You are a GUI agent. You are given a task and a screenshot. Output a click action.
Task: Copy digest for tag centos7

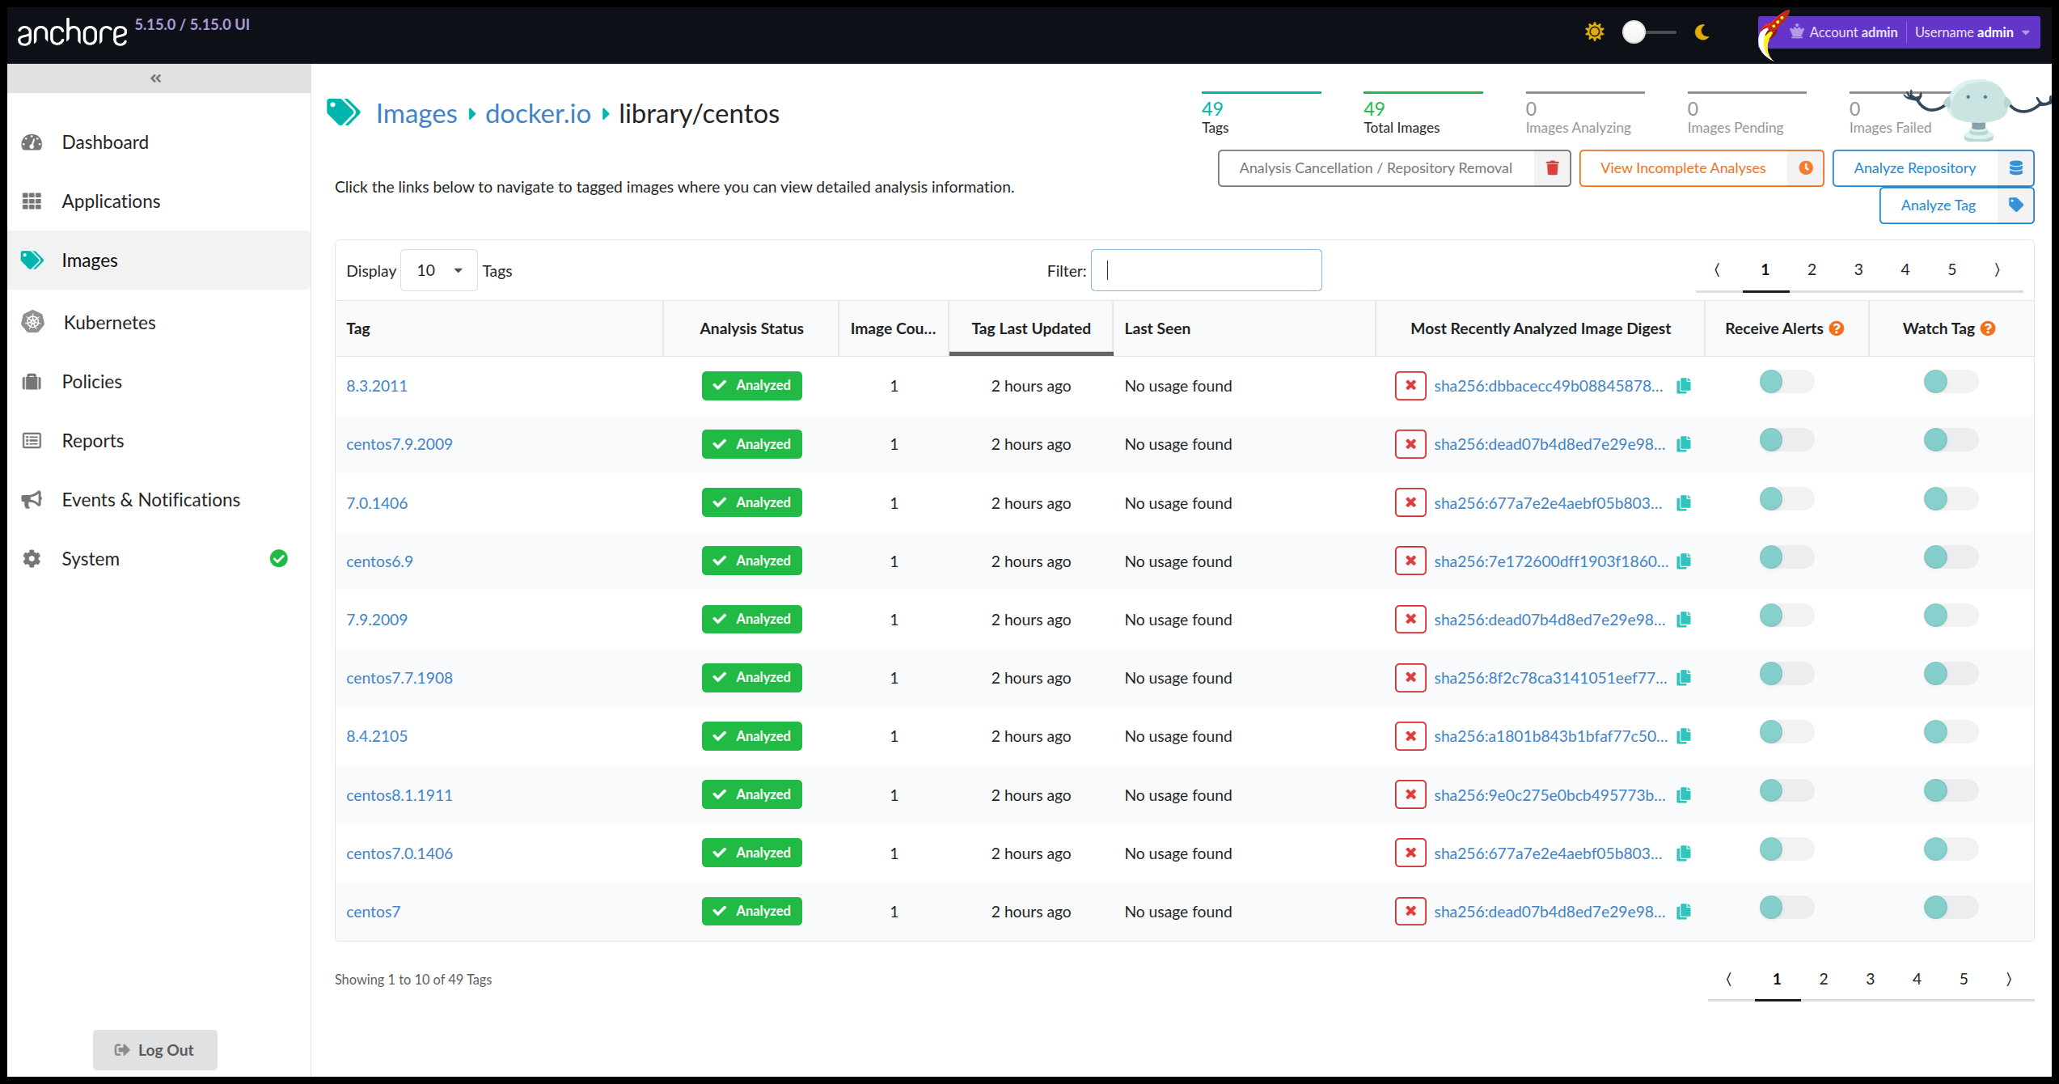1684,912
